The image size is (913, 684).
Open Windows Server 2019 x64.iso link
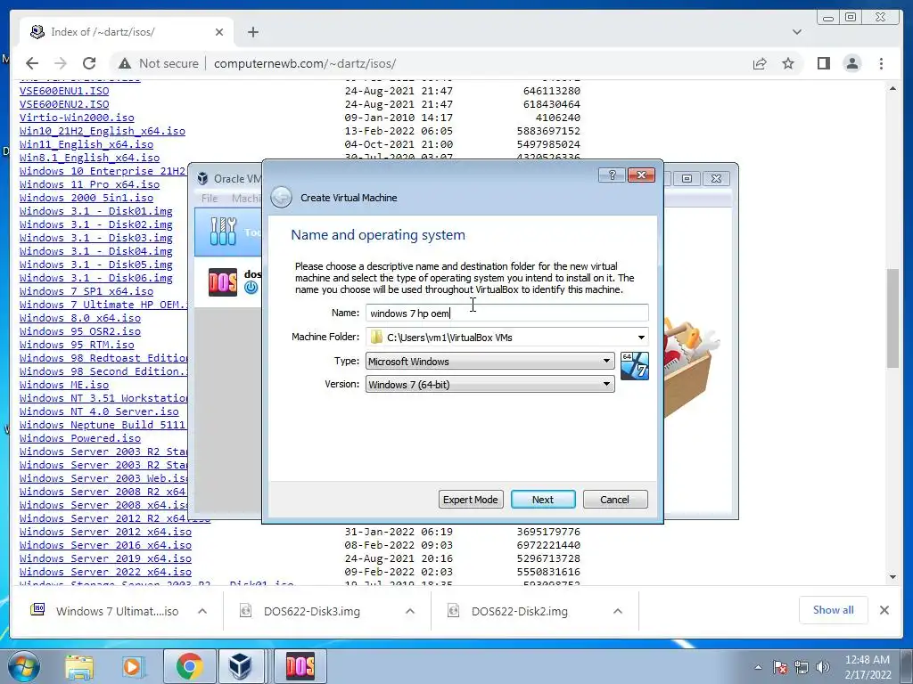(105, 558)
